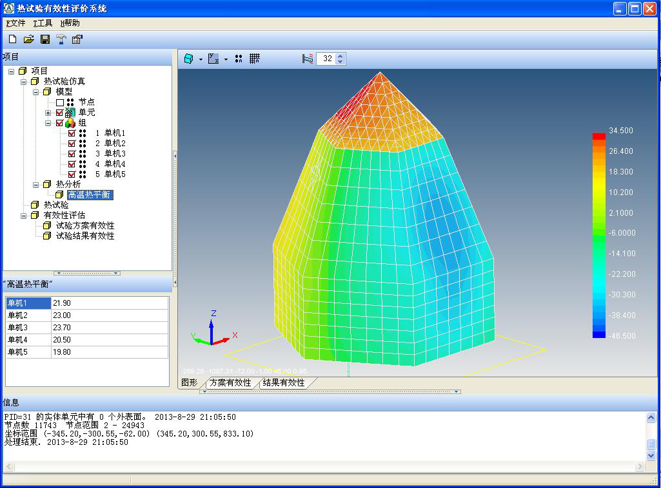The image size is (661, 488).
Task: Open the F文件 menu
Action: coord(15,23)
